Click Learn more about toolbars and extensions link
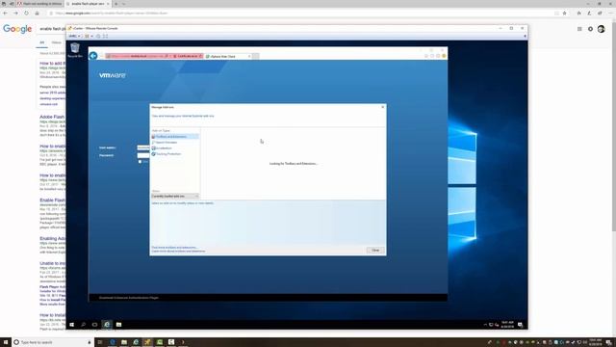The height and width of the screenshot is (347, 616). 178,251
